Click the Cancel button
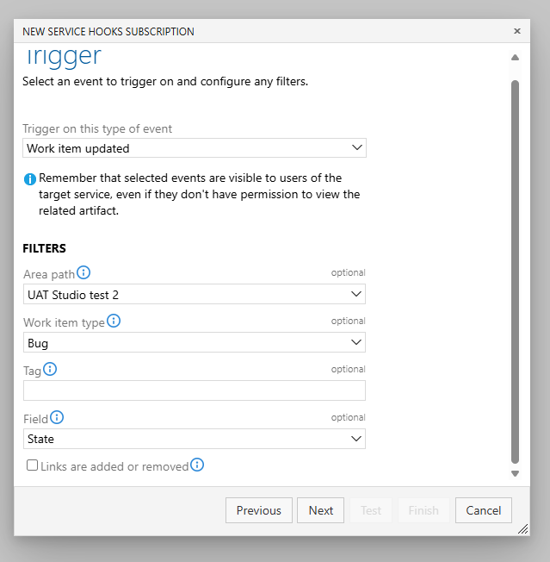Screen dimensions: 550x562 point(484,510)
